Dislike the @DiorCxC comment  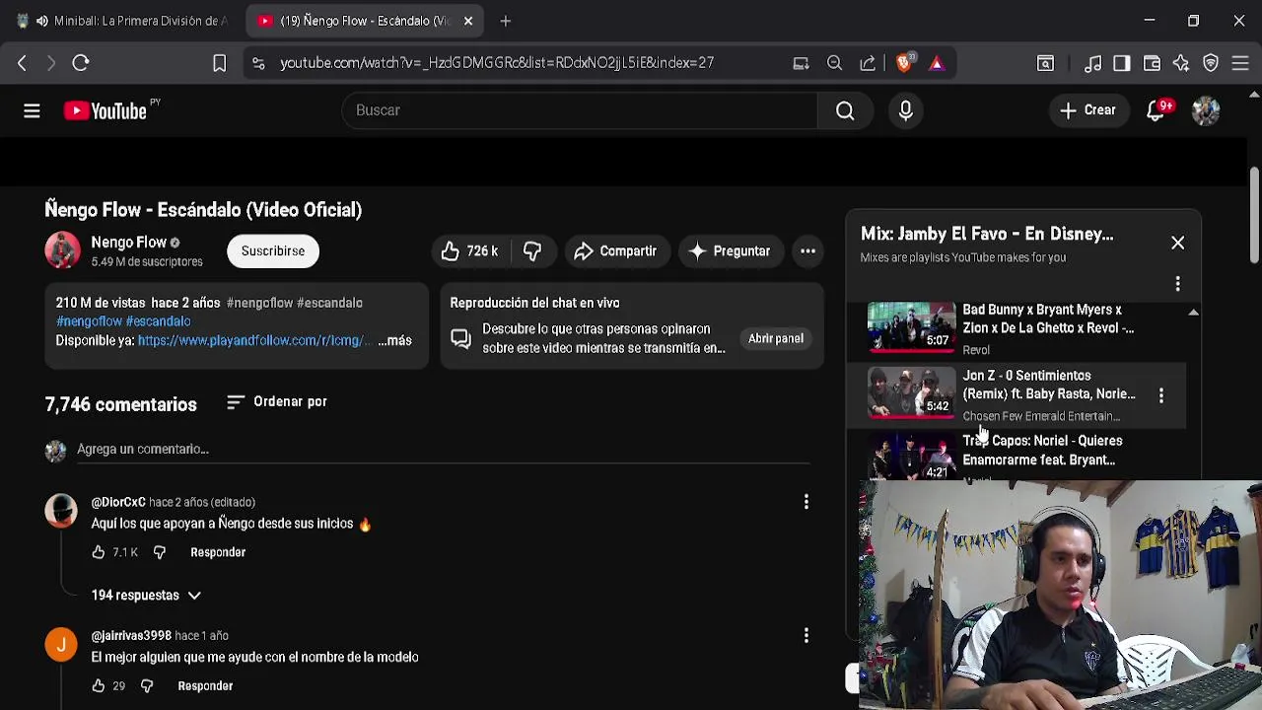pos(159,552)
